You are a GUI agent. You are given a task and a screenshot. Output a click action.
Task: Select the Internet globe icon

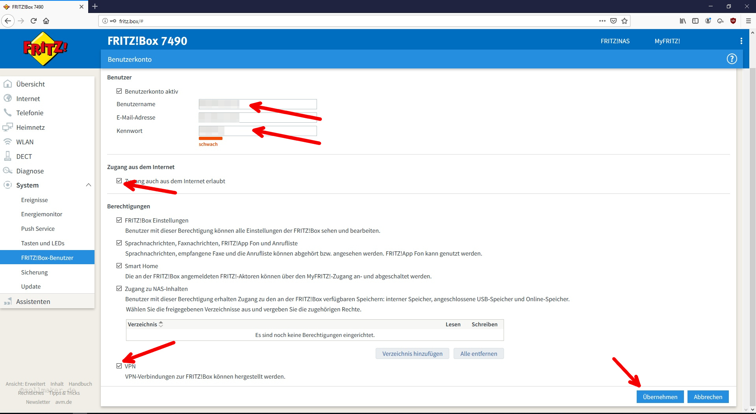point(8,98)
